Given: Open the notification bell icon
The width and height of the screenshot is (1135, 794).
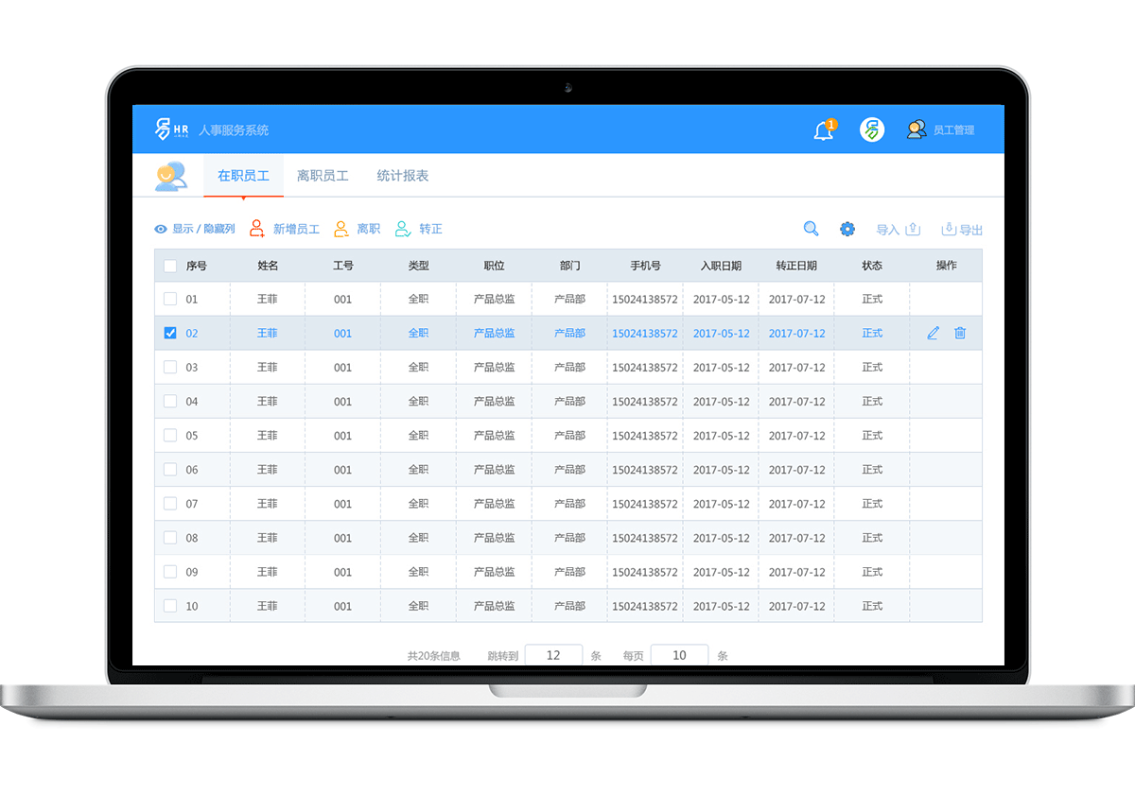Looking at the screenshot, I should (x=824, y=130).
